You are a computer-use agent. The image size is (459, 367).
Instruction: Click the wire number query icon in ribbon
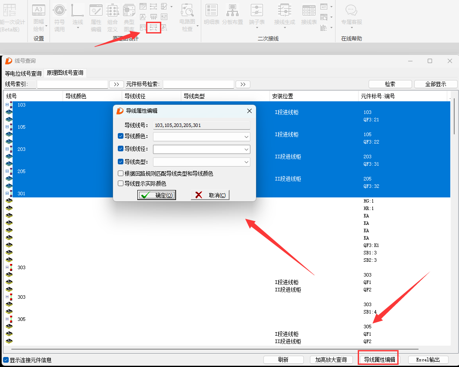[153, 28]
